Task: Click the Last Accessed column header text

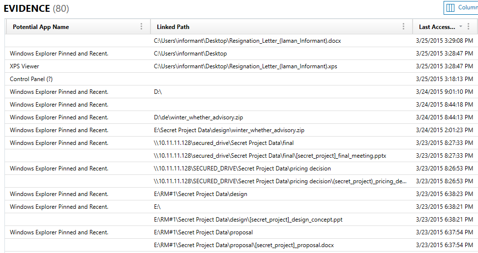Action: 437,27
